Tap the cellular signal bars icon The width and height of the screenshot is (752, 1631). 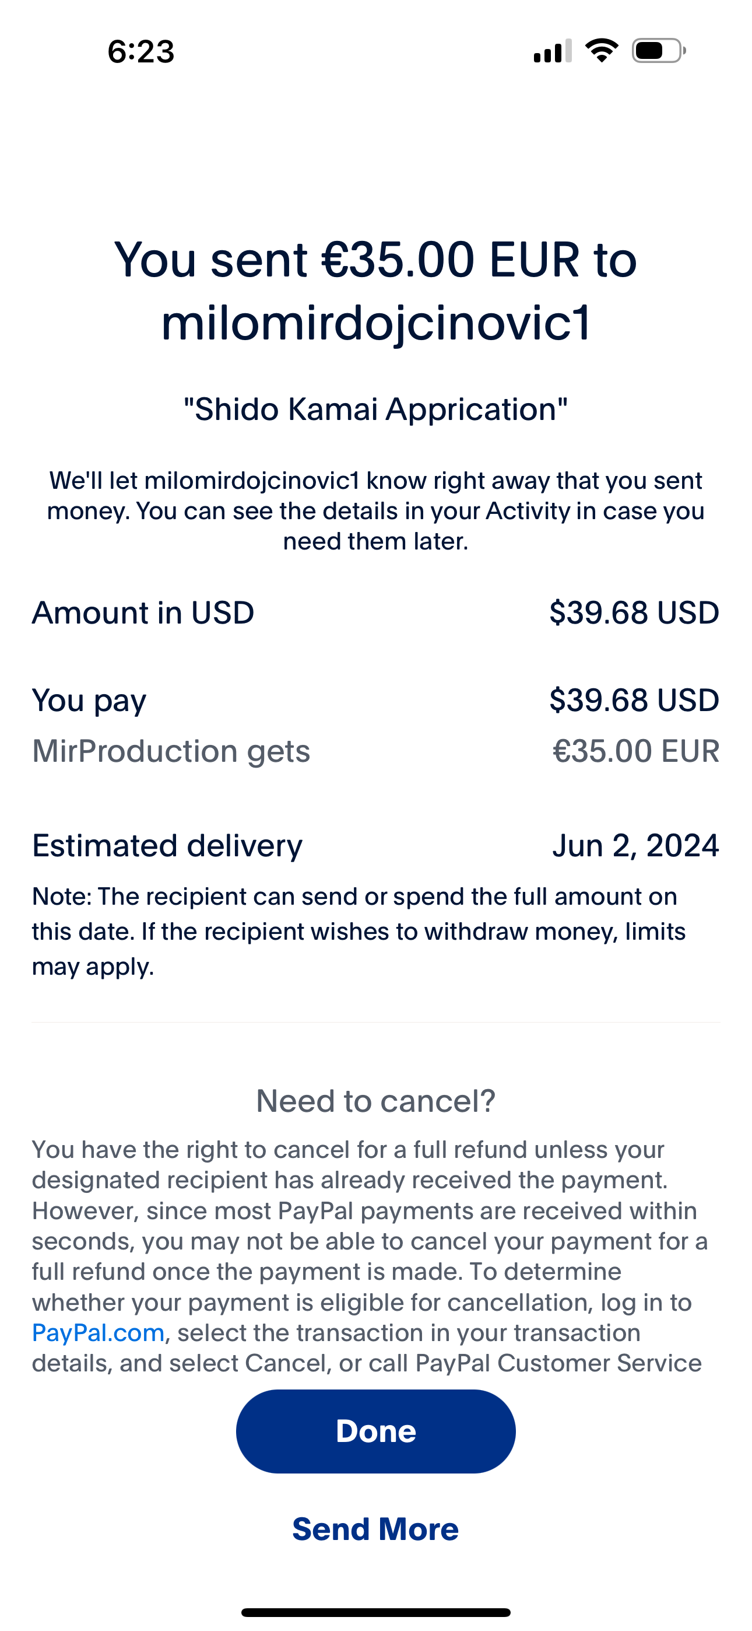[x=553, y=51]
